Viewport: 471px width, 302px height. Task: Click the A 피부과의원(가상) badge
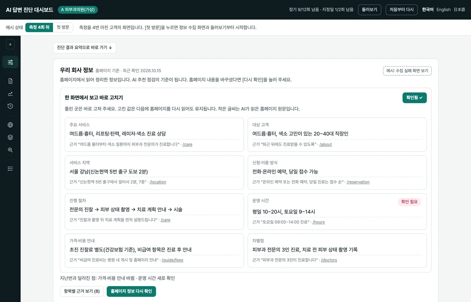[x=78, y=9]
